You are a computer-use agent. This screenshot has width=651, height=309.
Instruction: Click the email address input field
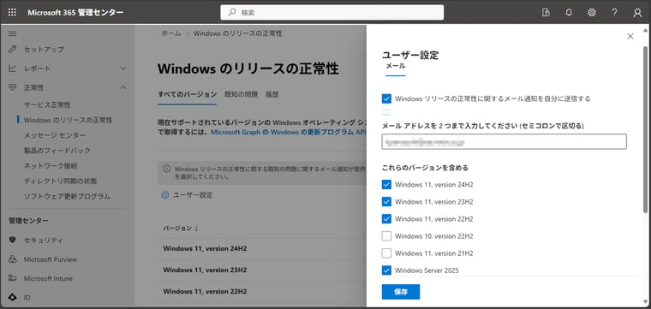click(504, 141)
